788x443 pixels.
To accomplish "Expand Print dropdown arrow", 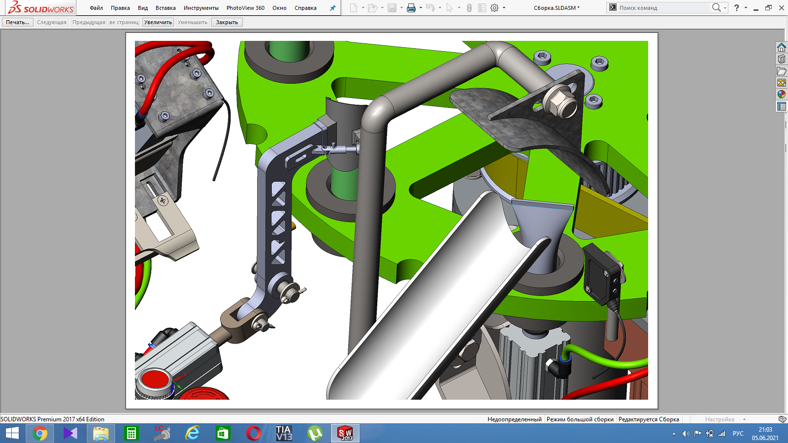I will pos(421,8).
